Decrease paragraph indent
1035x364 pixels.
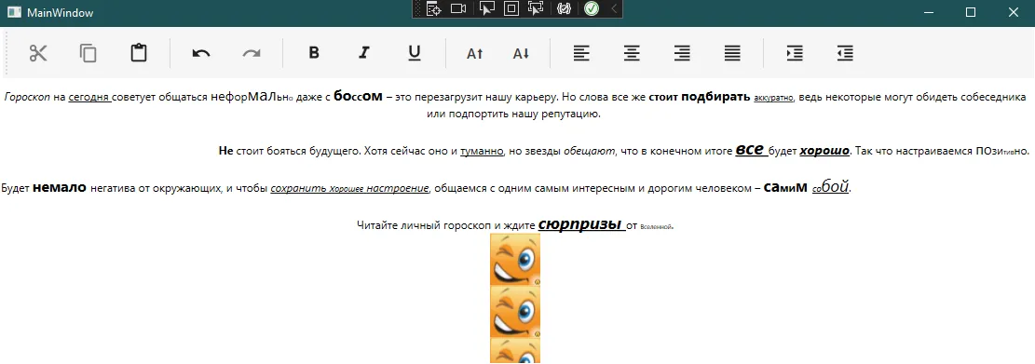[845, 53]
